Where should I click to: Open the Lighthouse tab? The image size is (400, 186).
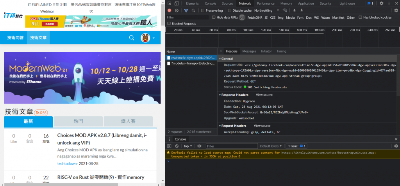point(347,3)
